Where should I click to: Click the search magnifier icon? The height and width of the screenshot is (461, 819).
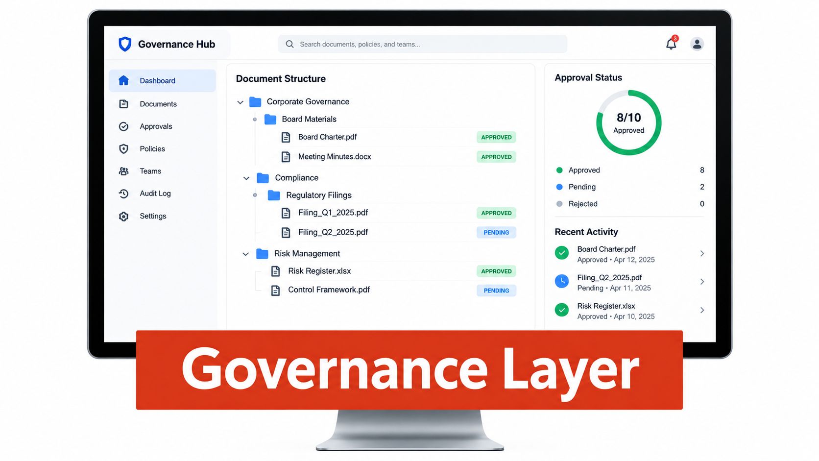[290, 44]
